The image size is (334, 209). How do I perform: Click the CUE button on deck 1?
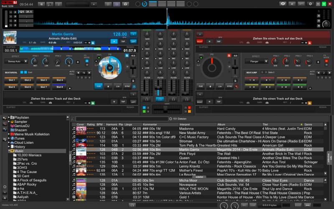(x=99, y=87)
